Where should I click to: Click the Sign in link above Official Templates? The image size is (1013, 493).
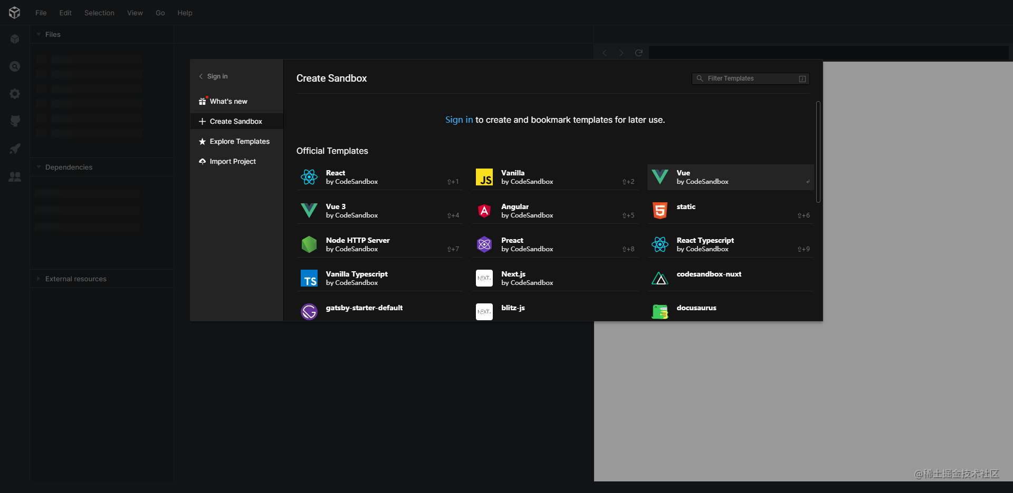pos(458,120)
